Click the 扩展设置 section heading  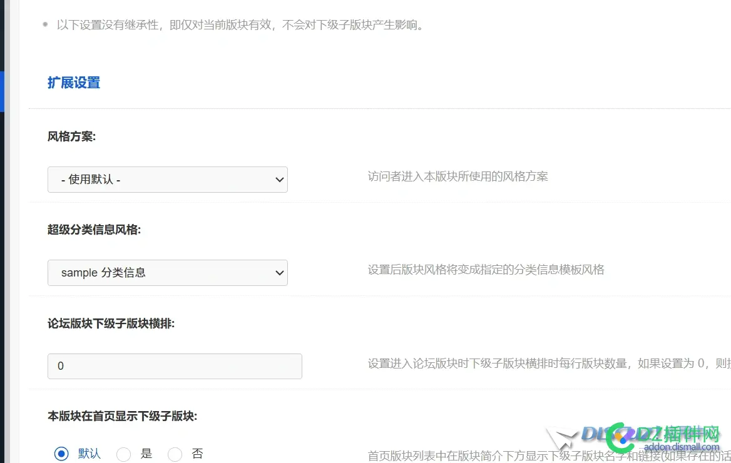[x=73, y=83]
